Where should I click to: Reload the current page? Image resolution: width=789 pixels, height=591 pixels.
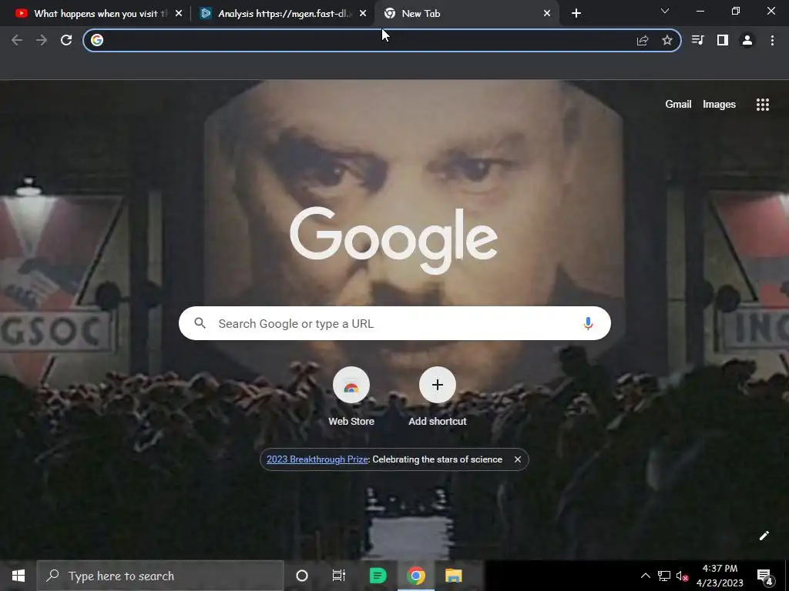tap(66, 40)
